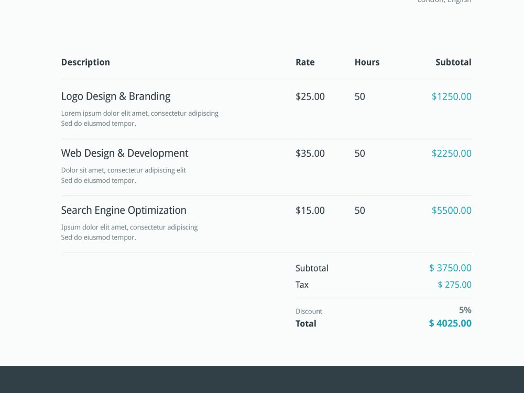Select the Rate column header
524x393 pixels.
(305, 62)
